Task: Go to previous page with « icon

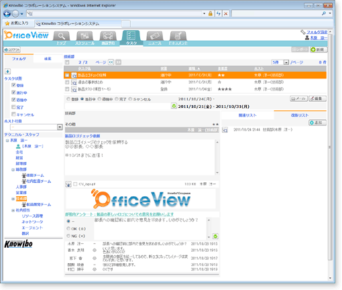Action: pos(111,62)
